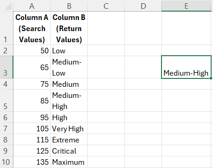Select column B header

pyautogui.click(x=69, y=6)
